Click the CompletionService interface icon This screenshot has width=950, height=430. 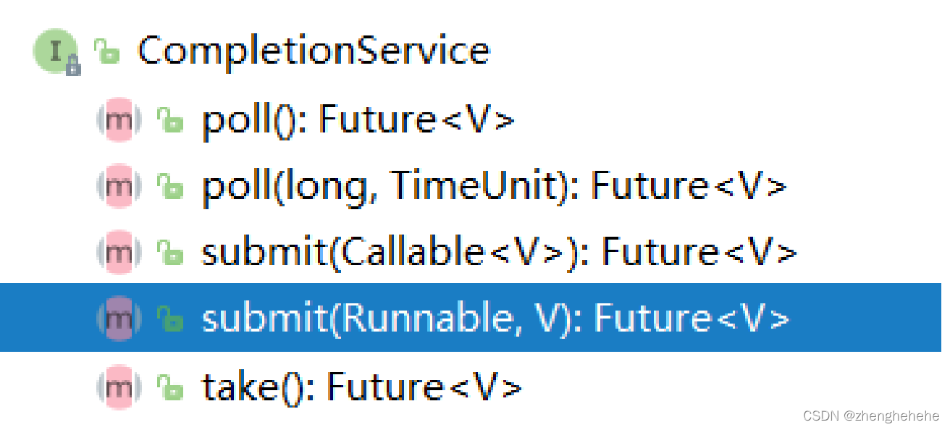[54, 51]
